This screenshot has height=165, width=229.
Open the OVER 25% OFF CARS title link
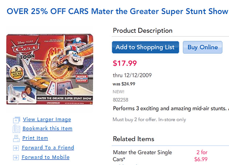point(117,11)
